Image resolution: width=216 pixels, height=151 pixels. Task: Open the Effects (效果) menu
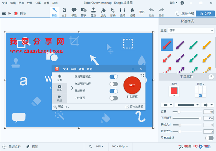[30, 3]
